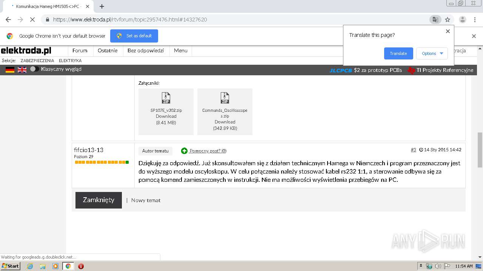Click Chrome taskbar icon

(68, 266)
